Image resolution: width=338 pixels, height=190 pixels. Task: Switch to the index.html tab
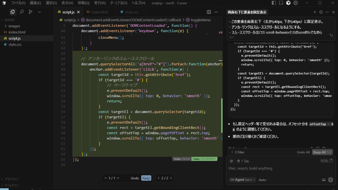[99, 12]
